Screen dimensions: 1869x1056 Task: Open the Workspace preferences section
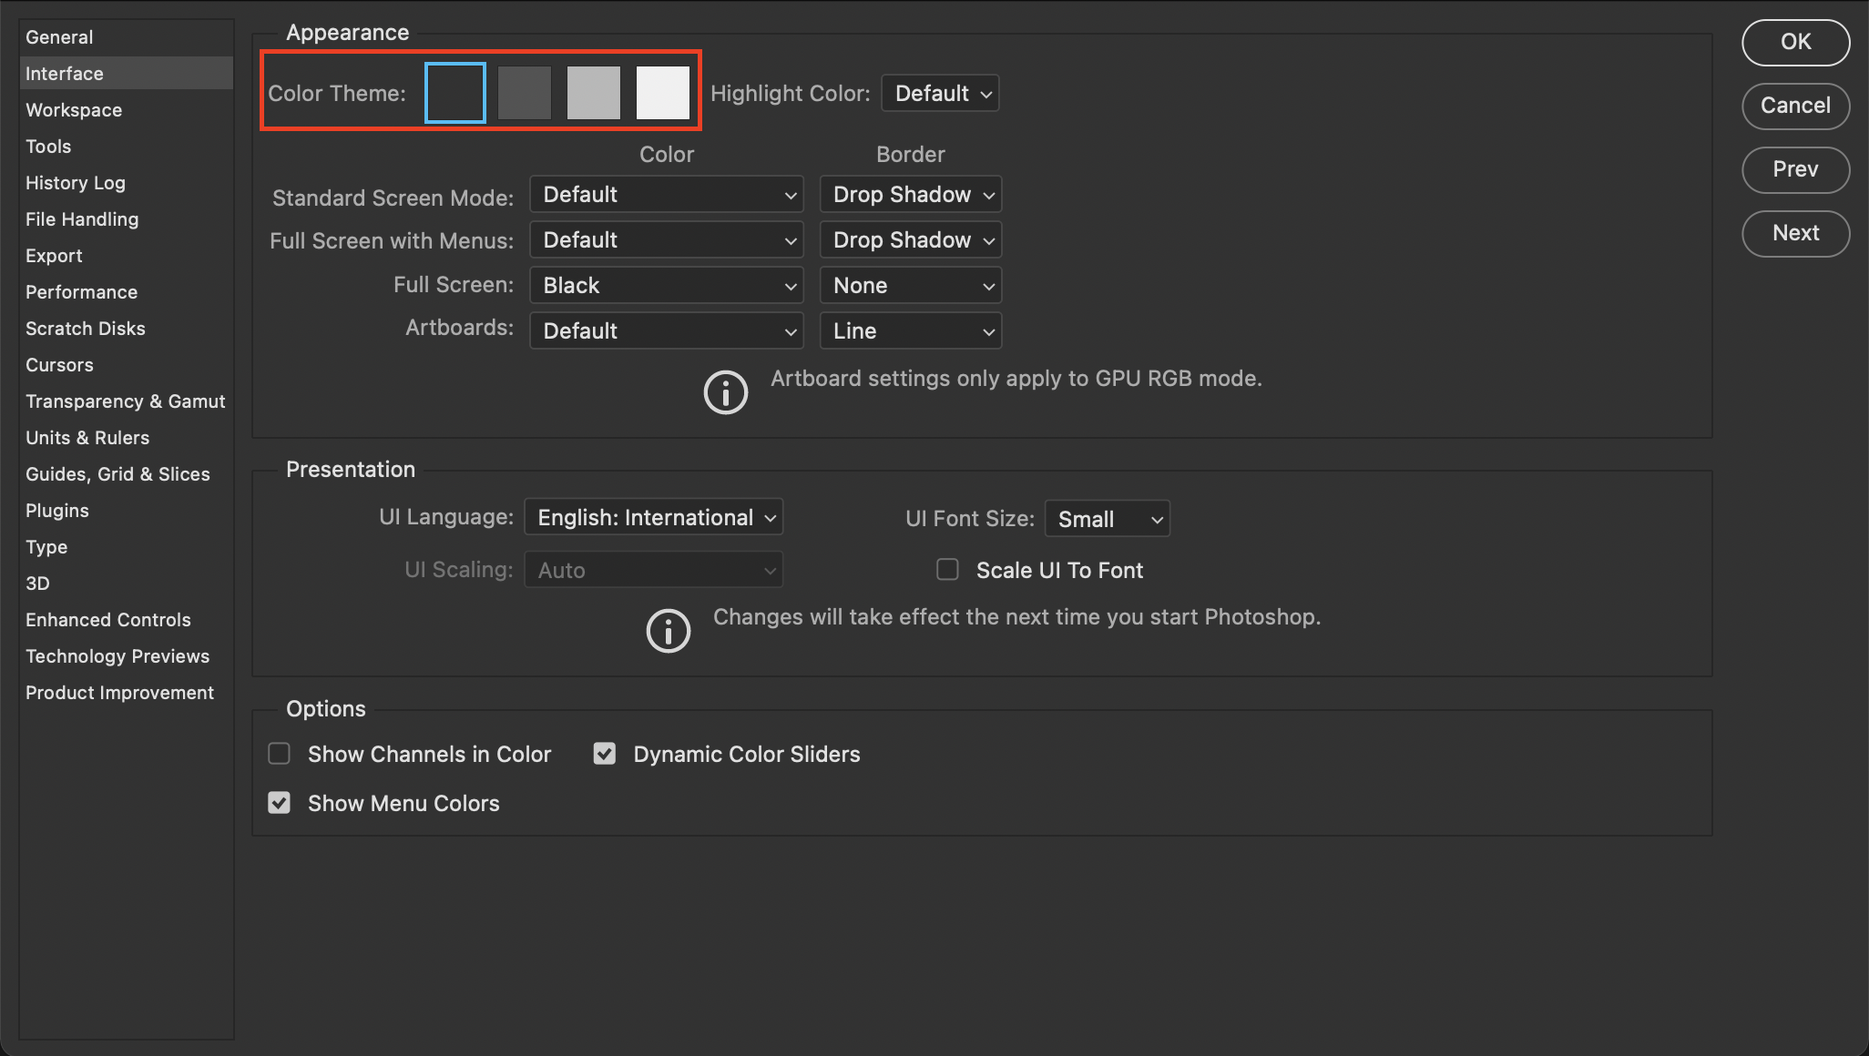[x=74, y=110]
